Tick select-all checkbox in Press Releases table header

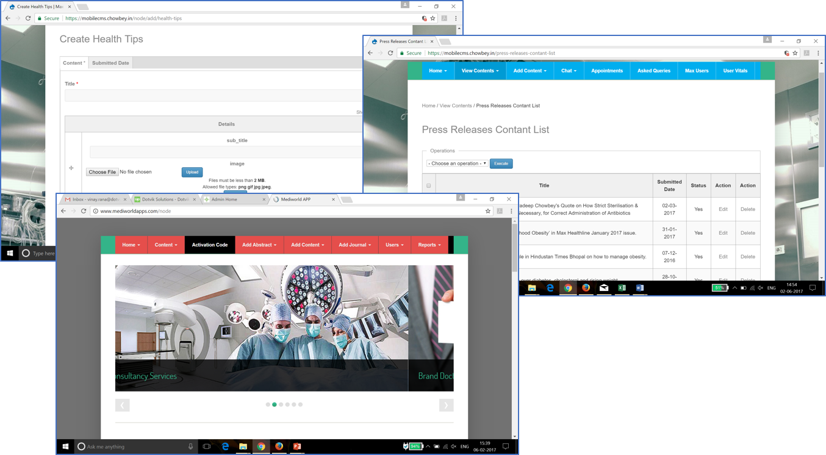(429, 185)
